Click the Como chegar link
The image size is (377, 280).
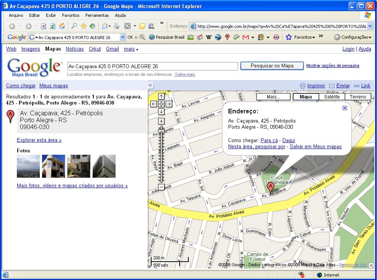coord(21,86)
